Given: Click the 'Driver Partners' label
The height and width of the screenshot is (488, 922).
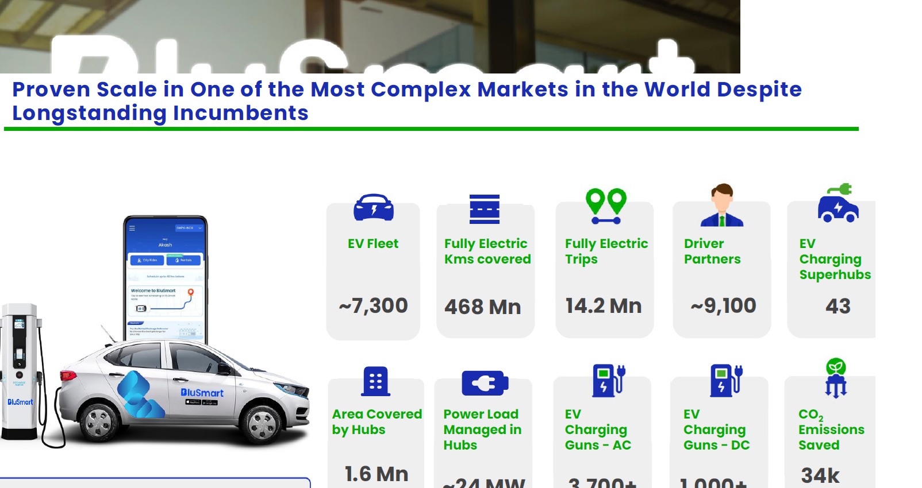Looking at the screenshot, I should point(712,251).
